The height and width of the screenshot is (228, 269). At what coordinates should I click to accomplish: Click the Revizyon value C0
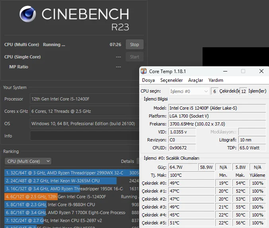182,140
